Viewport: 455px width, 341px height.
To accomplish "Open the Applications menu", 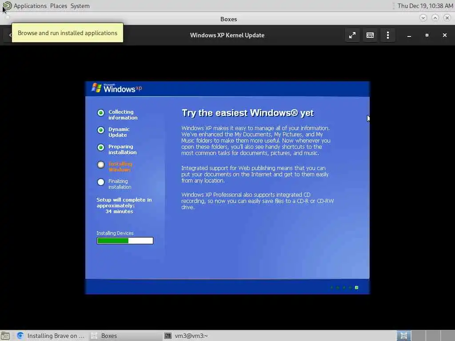I will (30, 6).
